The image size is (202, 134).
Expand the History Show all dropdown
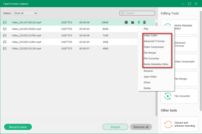coord(26,13)
